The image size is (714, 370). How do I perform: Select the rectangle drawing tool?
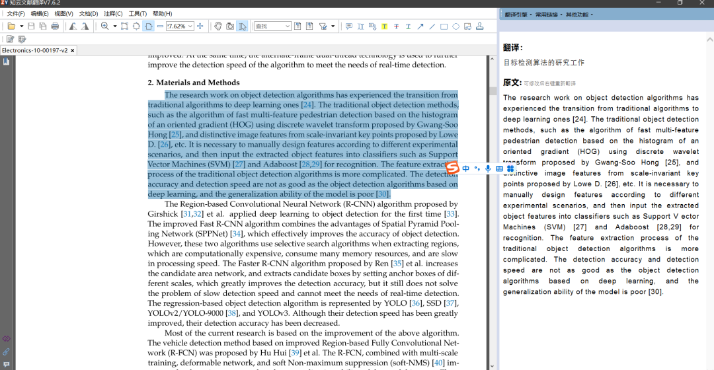(444, 26)
